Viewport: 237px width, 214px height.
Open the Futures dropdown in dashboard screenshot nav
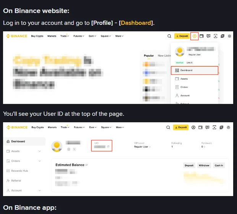(x=79, y=127)
